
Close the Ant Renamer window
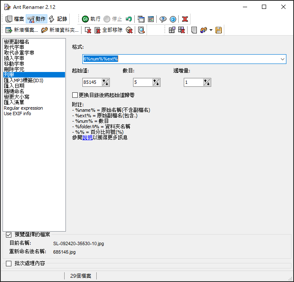coord(283,7)
